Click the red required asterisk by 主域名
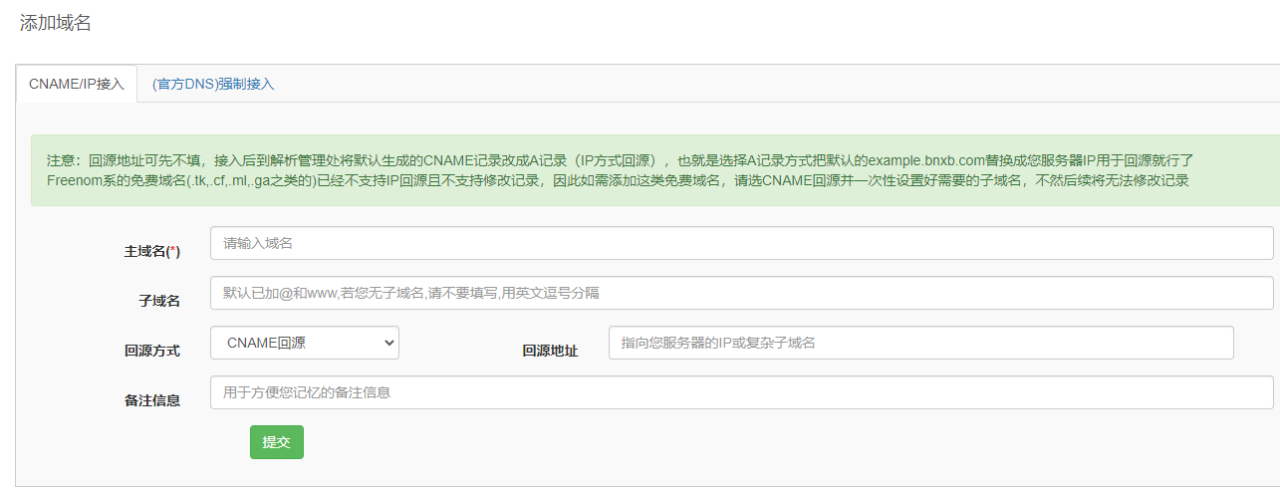The image size is (1280, 490). [173, 252]
